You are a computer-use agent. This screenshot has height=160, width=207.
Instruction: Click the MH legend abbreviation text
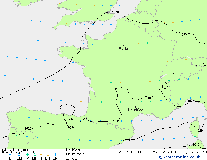35,158
